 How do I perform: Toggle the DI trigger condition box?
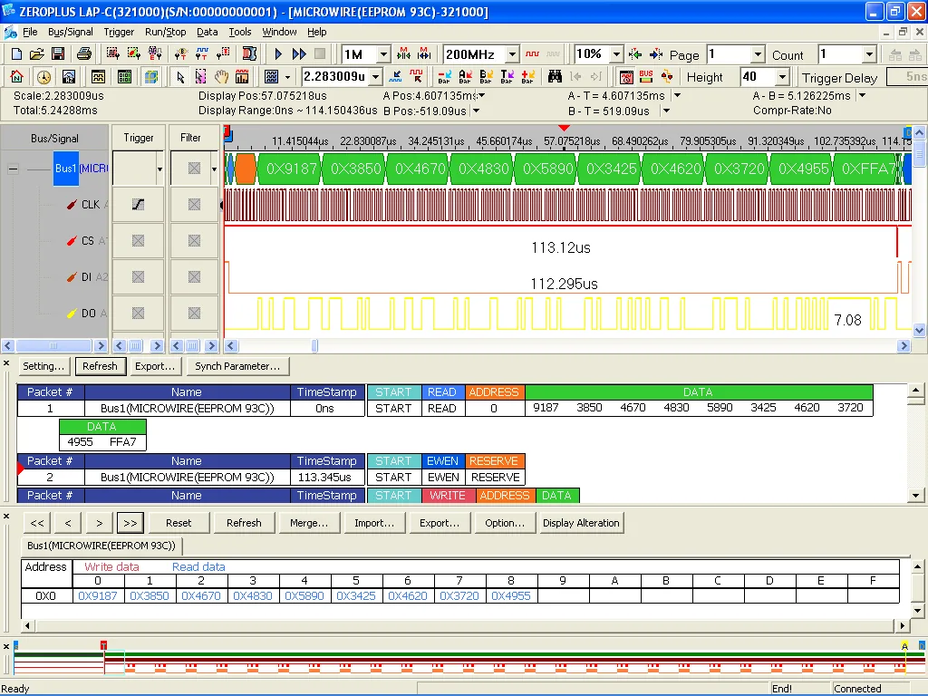pyautogui.click(x=138, y=276)
